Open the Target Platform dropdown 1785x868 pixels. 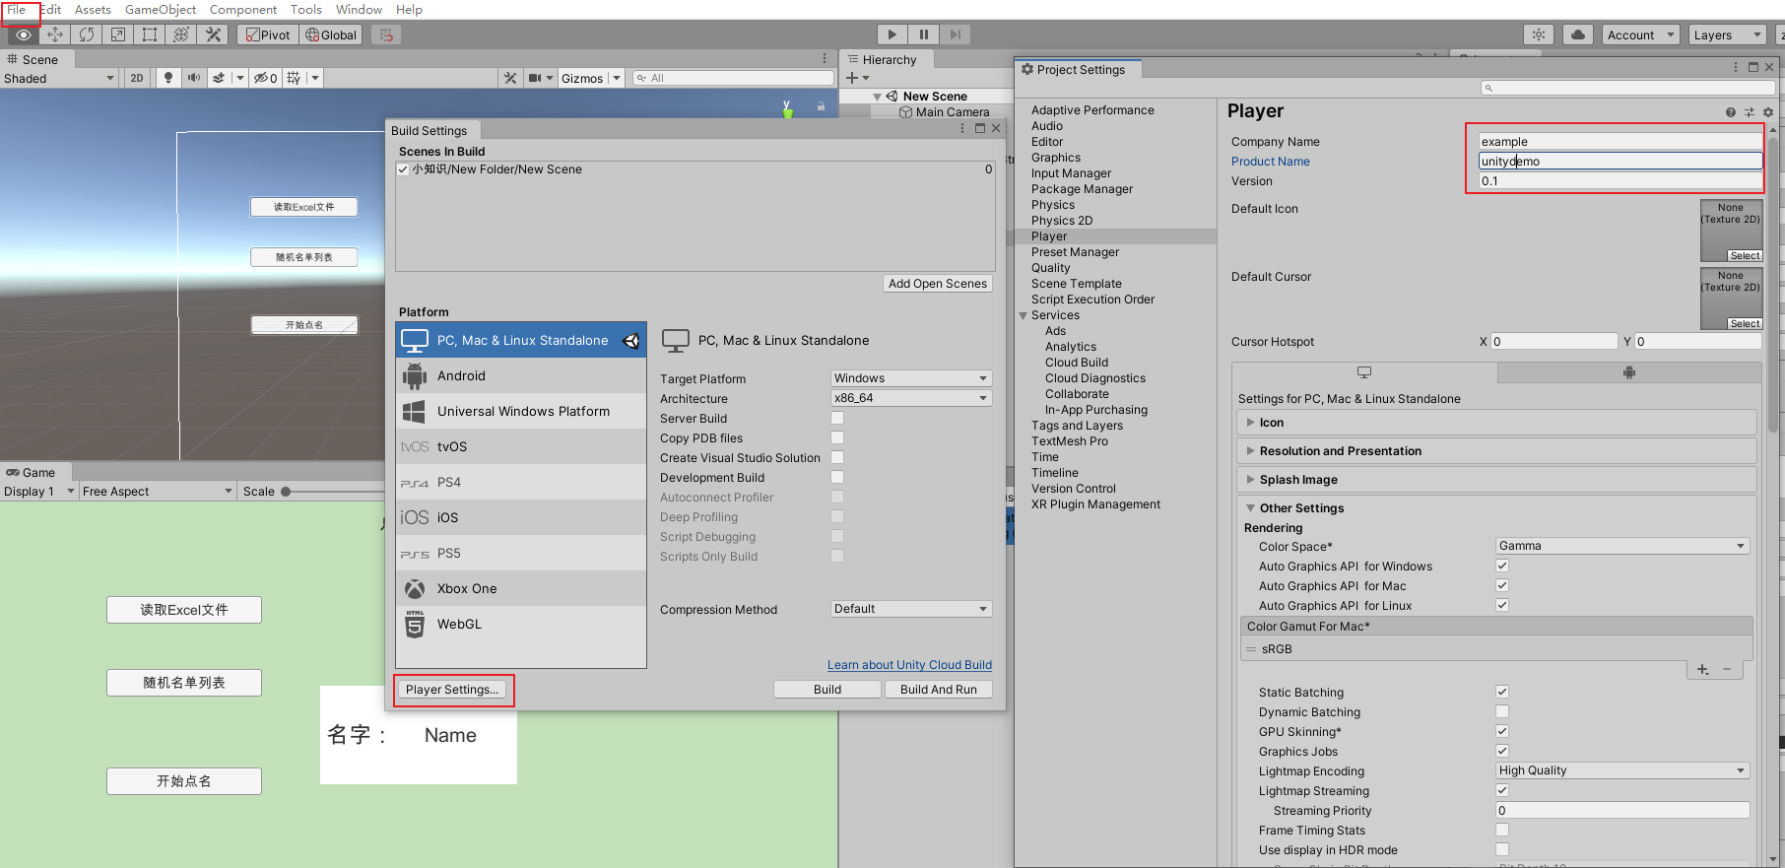coord(911,378)
